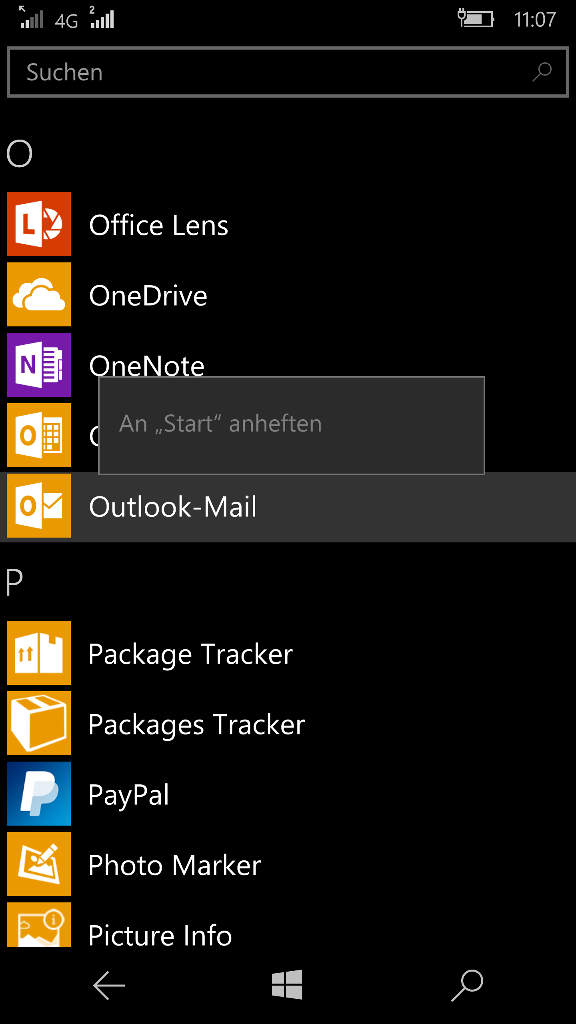Open Picture Info list entry

[x=160, y=935]
